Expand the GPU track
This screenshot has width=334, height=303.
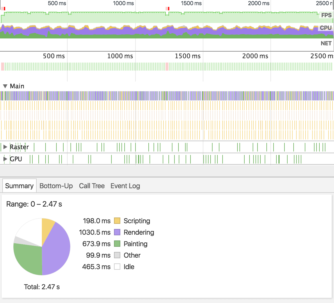[x=5, y=159]
